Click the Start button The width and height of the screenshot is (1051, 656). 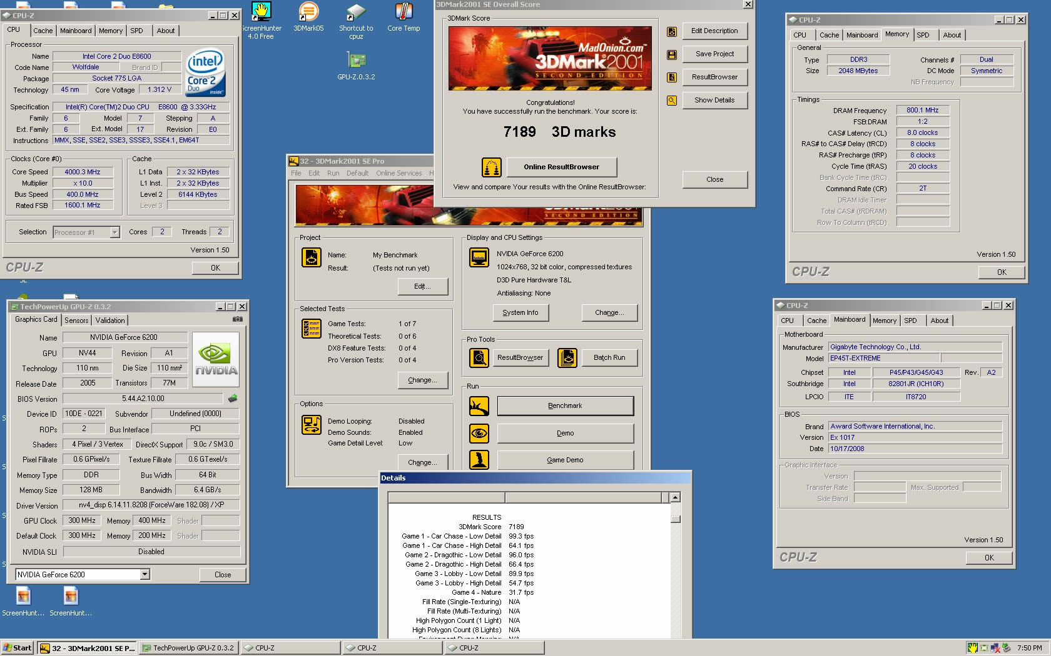18,649
